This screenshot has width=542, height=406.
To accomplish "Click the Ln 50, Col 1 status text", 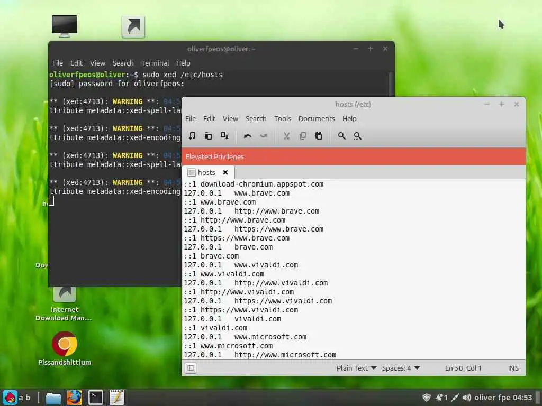I will tap(463, 368).
